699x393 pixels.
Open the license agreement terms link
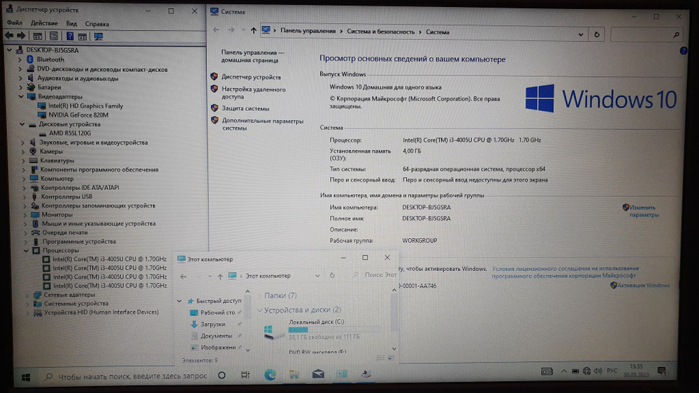click(565, 272)
